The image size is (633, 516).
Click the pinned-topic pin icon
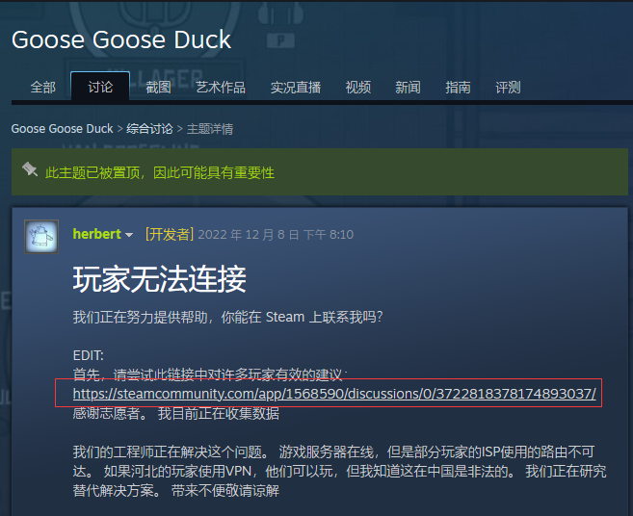(x=30, y=169)
